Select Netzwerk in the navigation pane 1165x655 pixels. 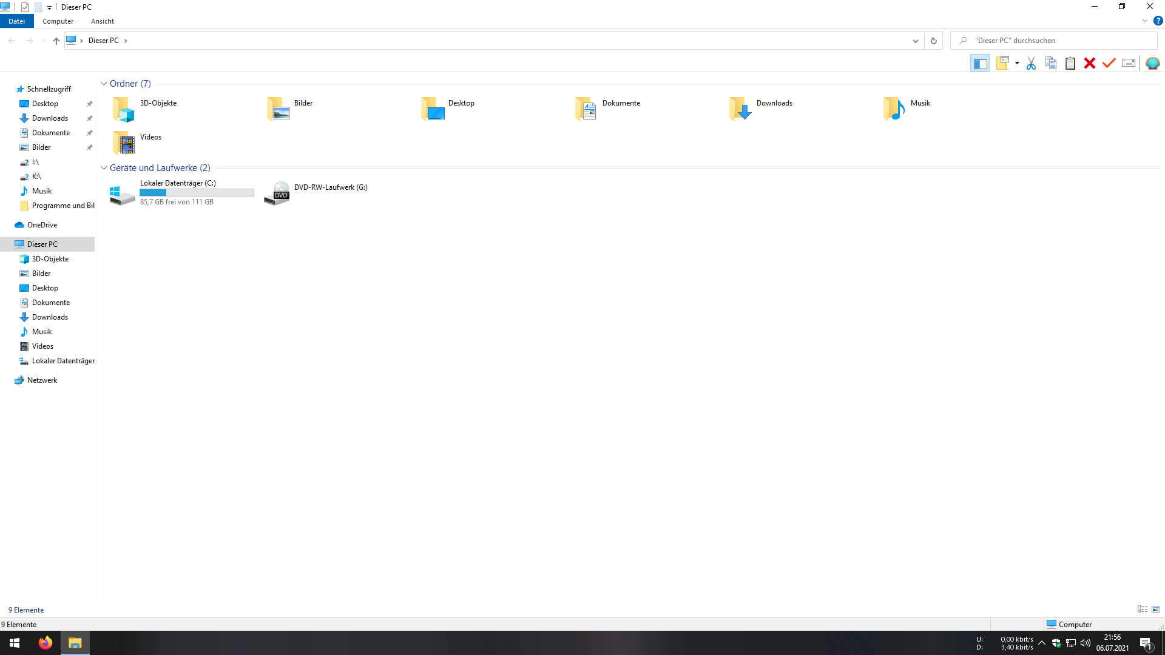(x=42, y=380)
